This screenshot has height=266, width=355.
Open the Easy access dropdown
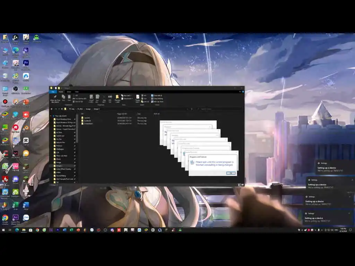[127, 99]
